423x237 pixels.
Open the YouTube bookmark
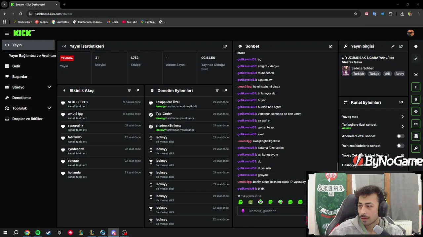pos(130,22)
